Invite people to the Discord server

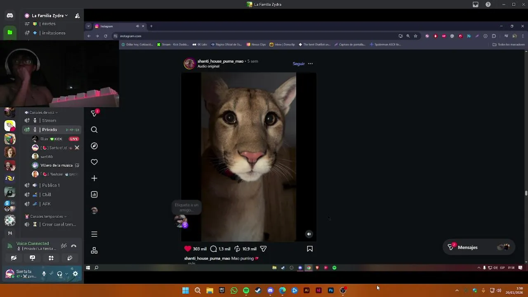(x=77, y=16)
